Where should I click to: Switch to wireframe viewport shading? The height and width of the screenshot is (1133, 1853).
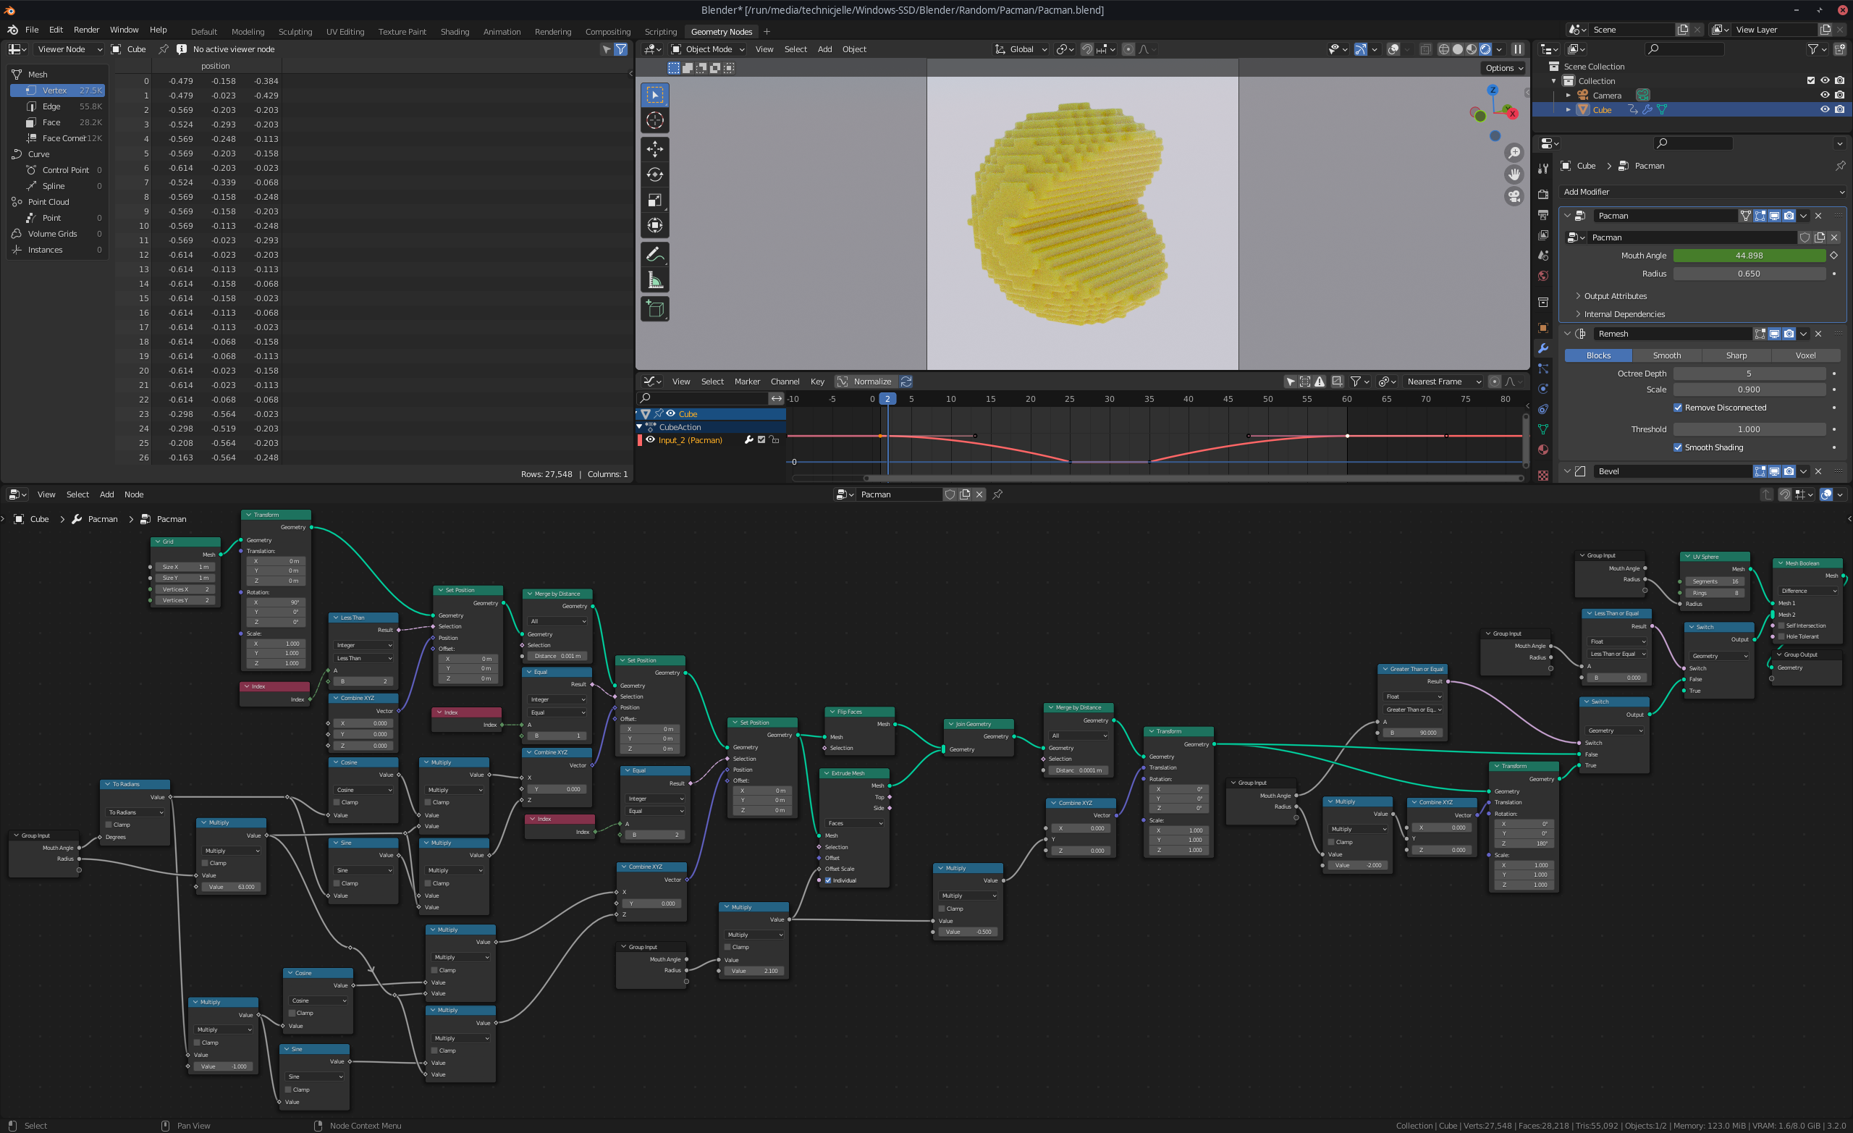click(x=1443, y=49)
